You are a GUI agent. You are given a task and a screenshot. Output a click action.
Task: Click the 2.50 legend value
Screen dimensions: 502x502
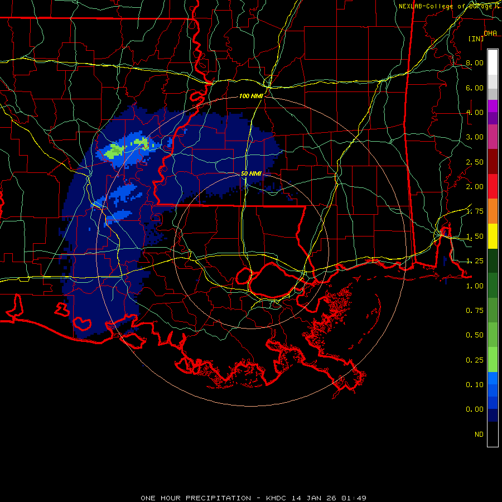475,162
